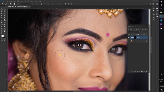Open Microsoft Edge from taskbar
Image resolution: width=164 pixels, height=92 pixels.
tap(161, 20)
